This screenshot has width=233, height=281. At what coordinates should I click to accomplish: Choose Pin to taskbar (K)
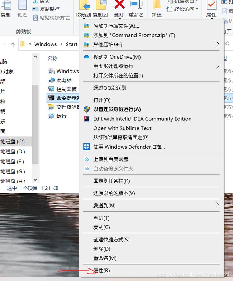point(151,181)
